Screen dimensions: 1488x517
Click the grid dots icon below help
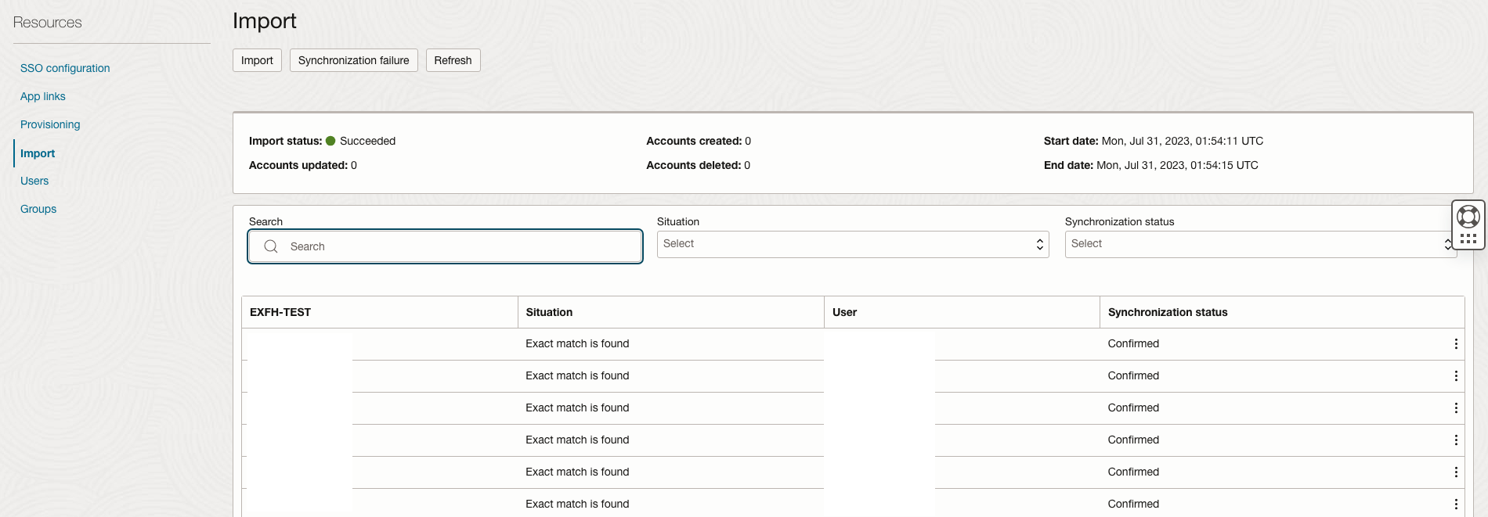[x=1468, y=239]
